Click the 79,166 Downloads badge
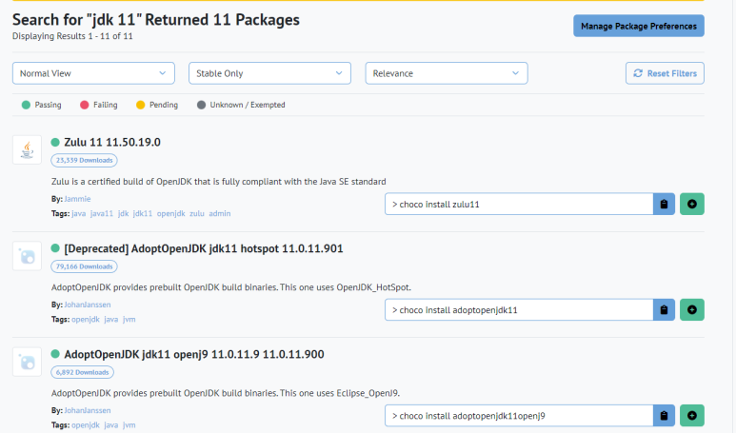736x433 pixels. pyautogui.click(x=85, y=266)
